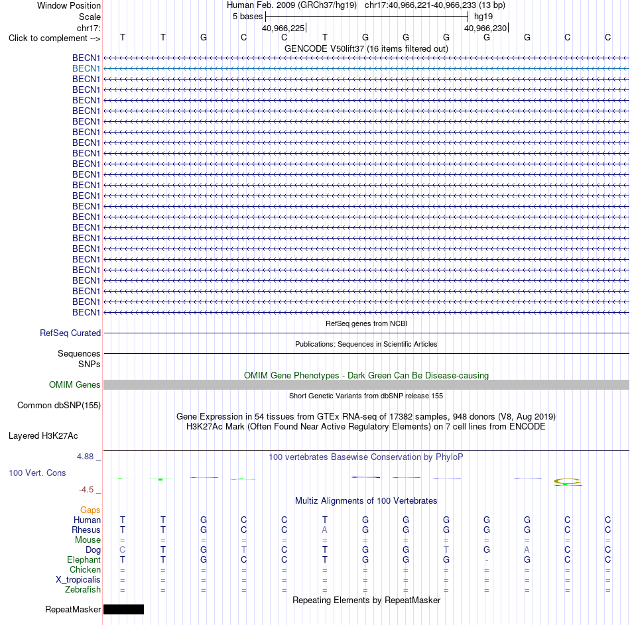Click the Window Position label
Screen dimensions: 630x625
point(69,5)
